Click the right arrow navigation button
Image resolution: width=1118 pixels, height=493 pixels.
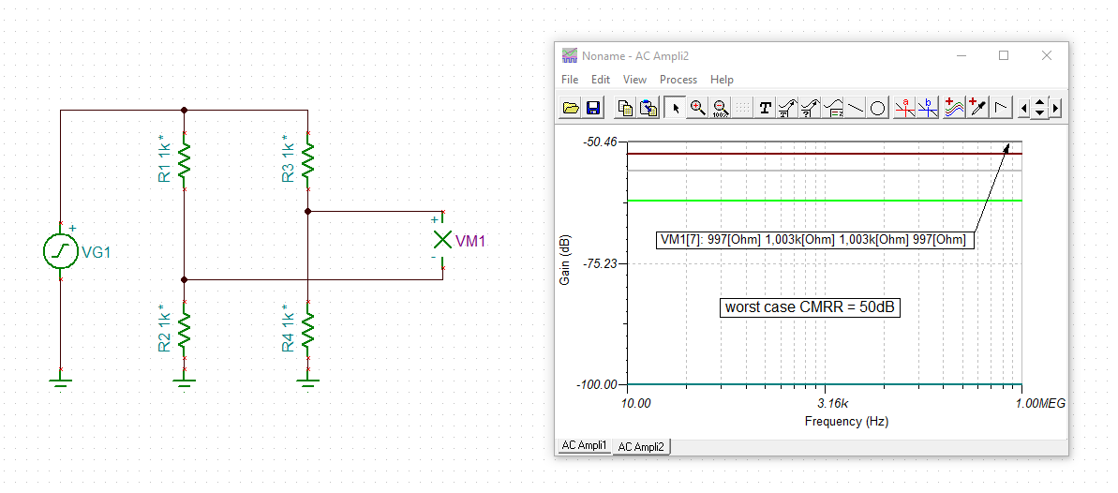(1055, 109)
